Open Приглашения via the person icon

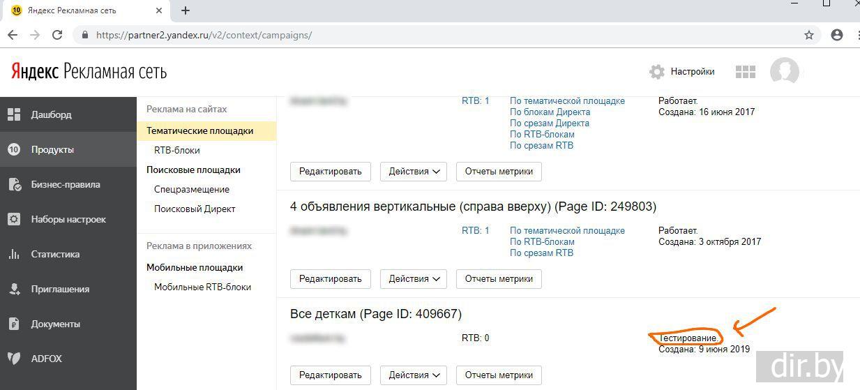[14, 289]
